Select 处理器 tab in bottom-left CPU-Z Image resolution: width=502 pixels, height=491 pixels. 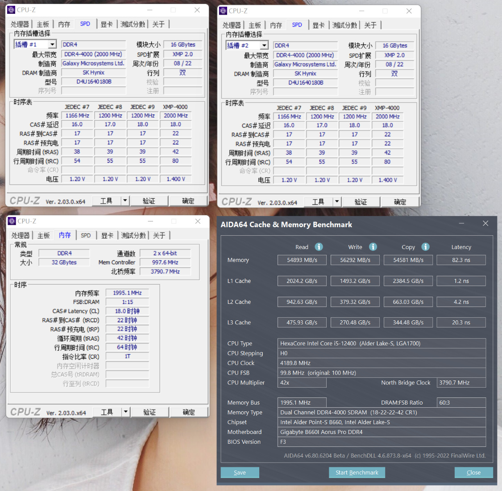pos(21,236)
